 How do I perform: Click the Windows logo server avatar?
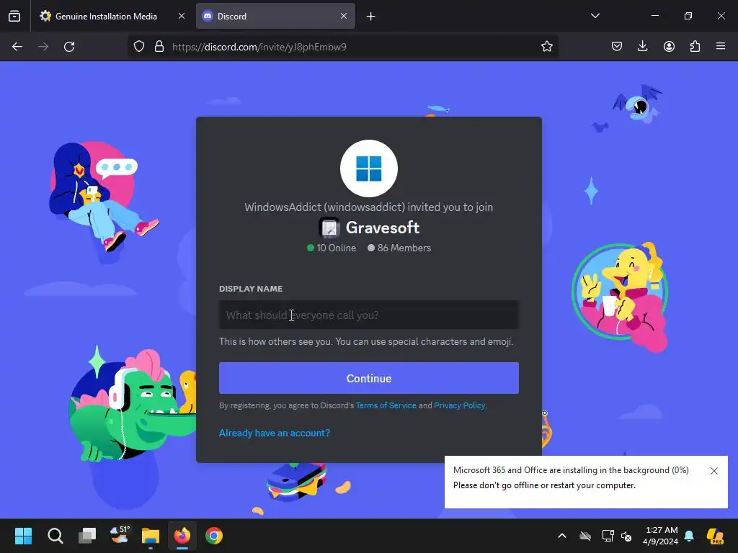[369, 168]
